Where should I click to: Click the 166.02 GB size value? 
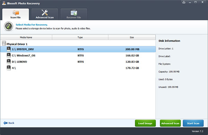pos(132,55)
